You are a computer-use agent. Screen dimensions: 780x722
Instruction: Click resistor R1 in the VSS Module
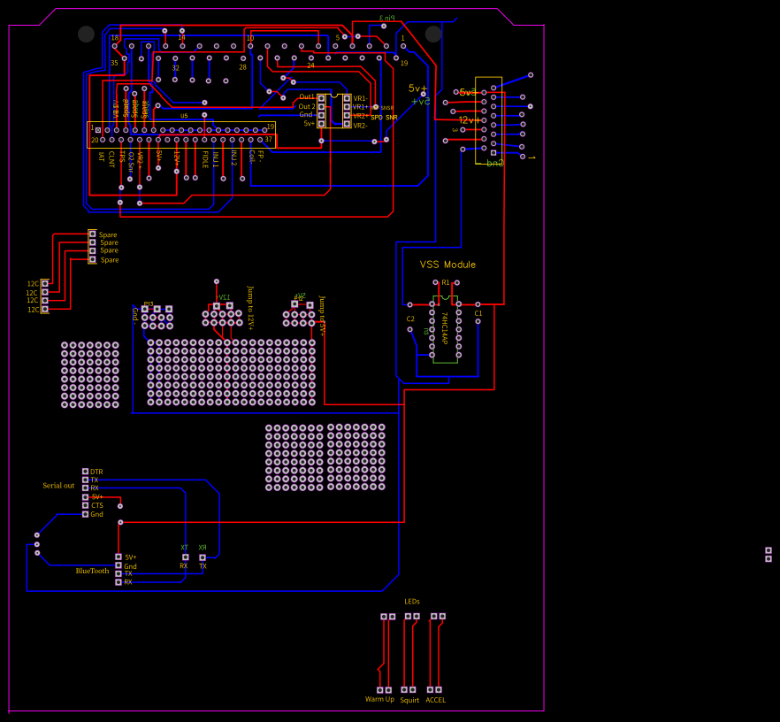point(446,282)
